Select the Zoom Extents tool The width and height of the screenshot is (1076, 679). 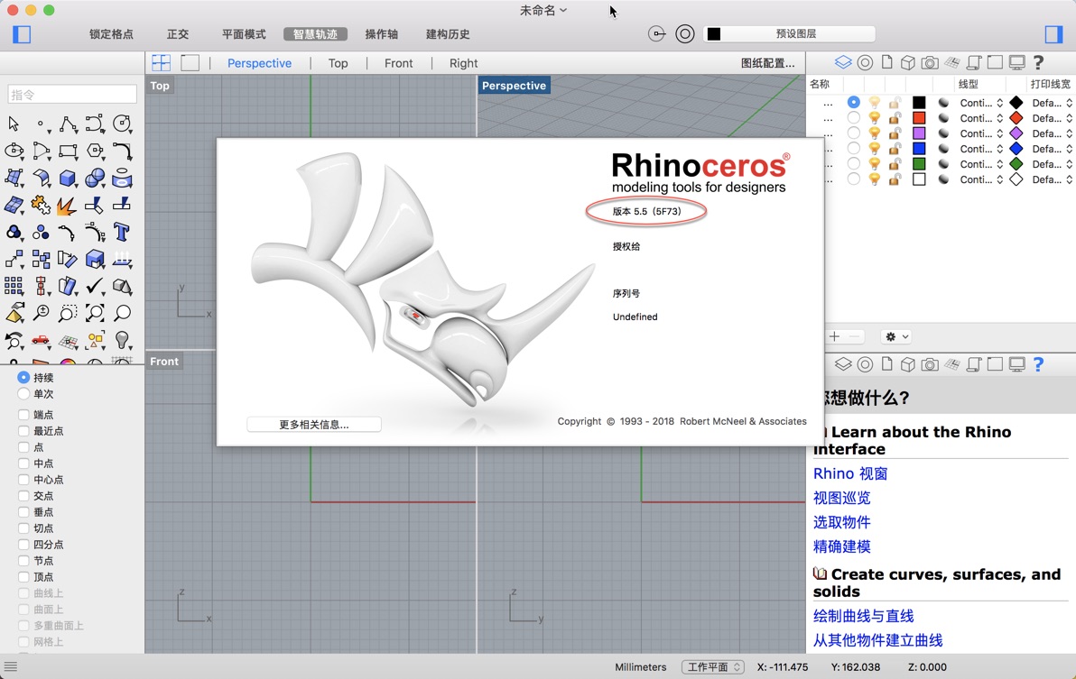coord(95,313)
